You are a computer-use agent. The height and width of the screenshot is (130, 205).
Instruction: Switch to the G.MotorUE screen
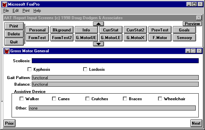tap(86, 38)
